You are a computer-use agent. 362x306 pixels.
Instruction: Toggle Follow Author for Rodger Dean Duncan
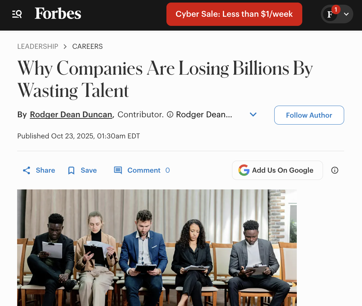[309, 115]
